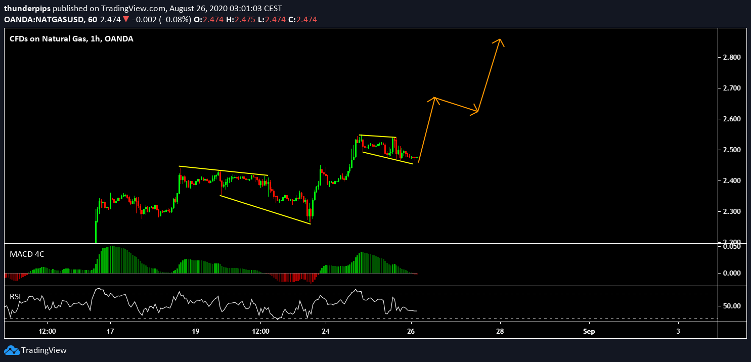Image resolution: width=751 pixels, height=362 pixels.
Task: Click the date label 24 on time axis
Action: [326, 332]
